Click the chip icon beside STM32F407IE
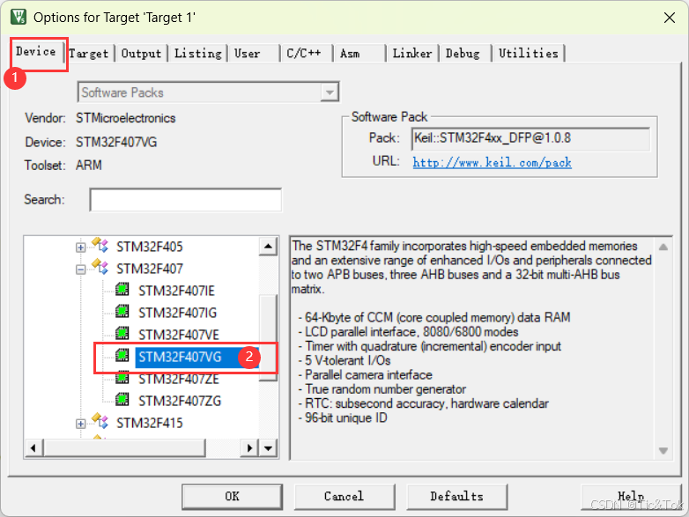 click(x=122, y=290)
